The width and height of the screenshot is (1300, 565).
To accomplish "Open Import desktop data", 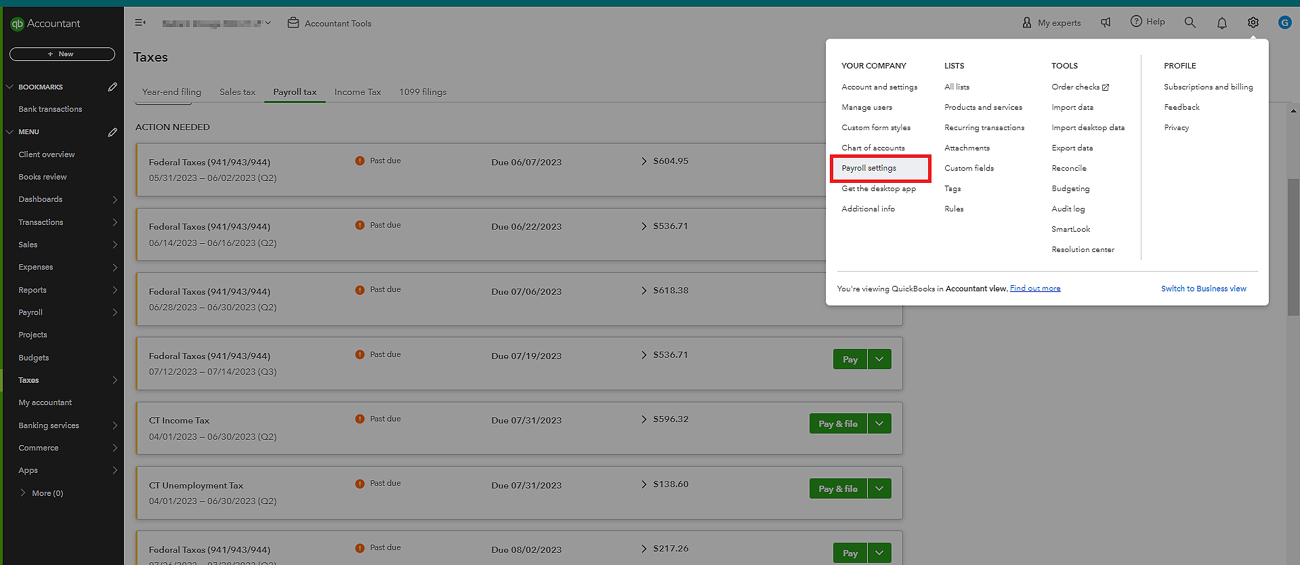I will tap(1087, 127).
